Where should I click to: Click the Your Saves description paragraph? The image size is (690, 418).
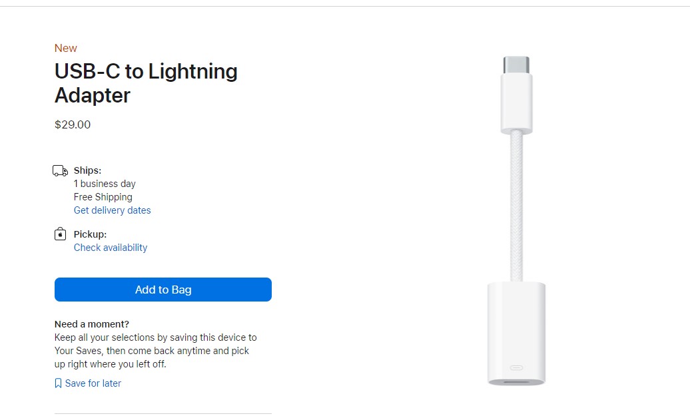(155, 351)
